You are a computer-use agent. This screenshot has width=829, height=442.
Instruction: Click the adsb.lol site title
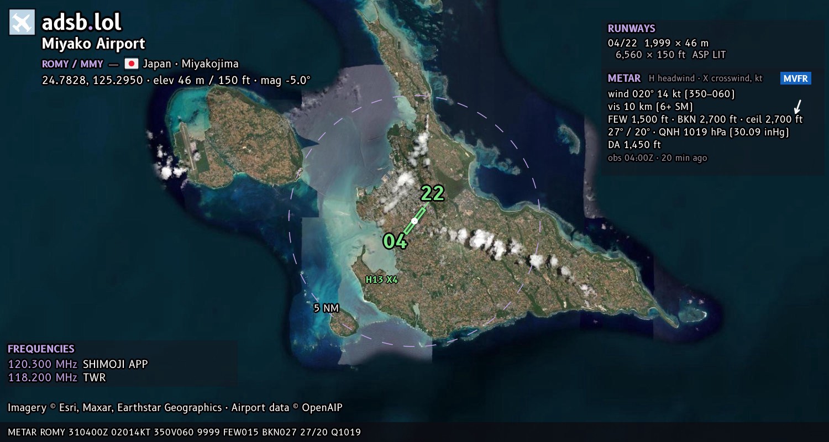pos(81,23)
